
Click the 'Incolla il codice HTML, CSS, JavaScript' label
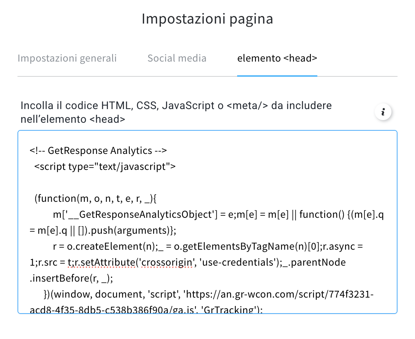click(176, 112)
